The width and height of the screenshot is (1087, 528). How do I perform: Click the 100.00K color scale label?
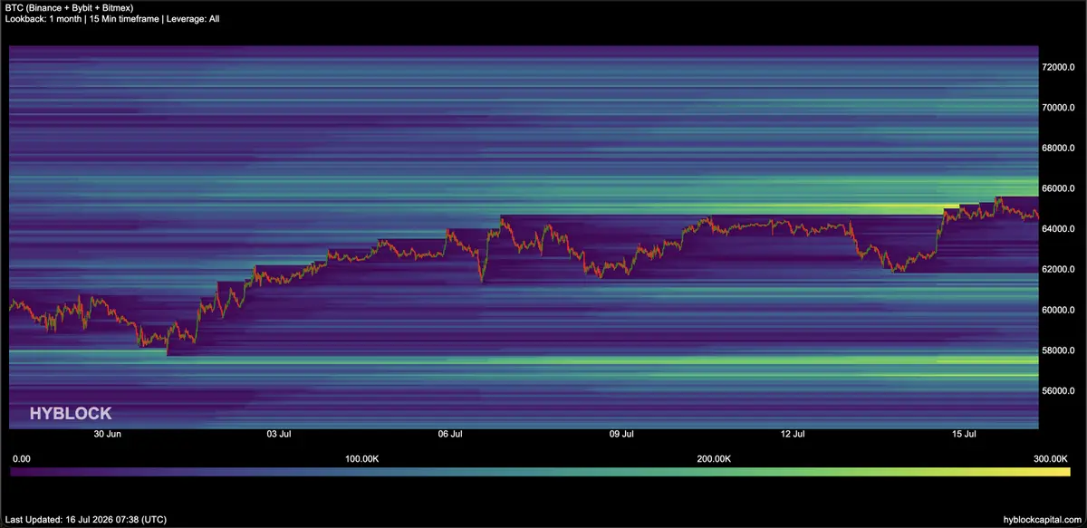[361, 459]
